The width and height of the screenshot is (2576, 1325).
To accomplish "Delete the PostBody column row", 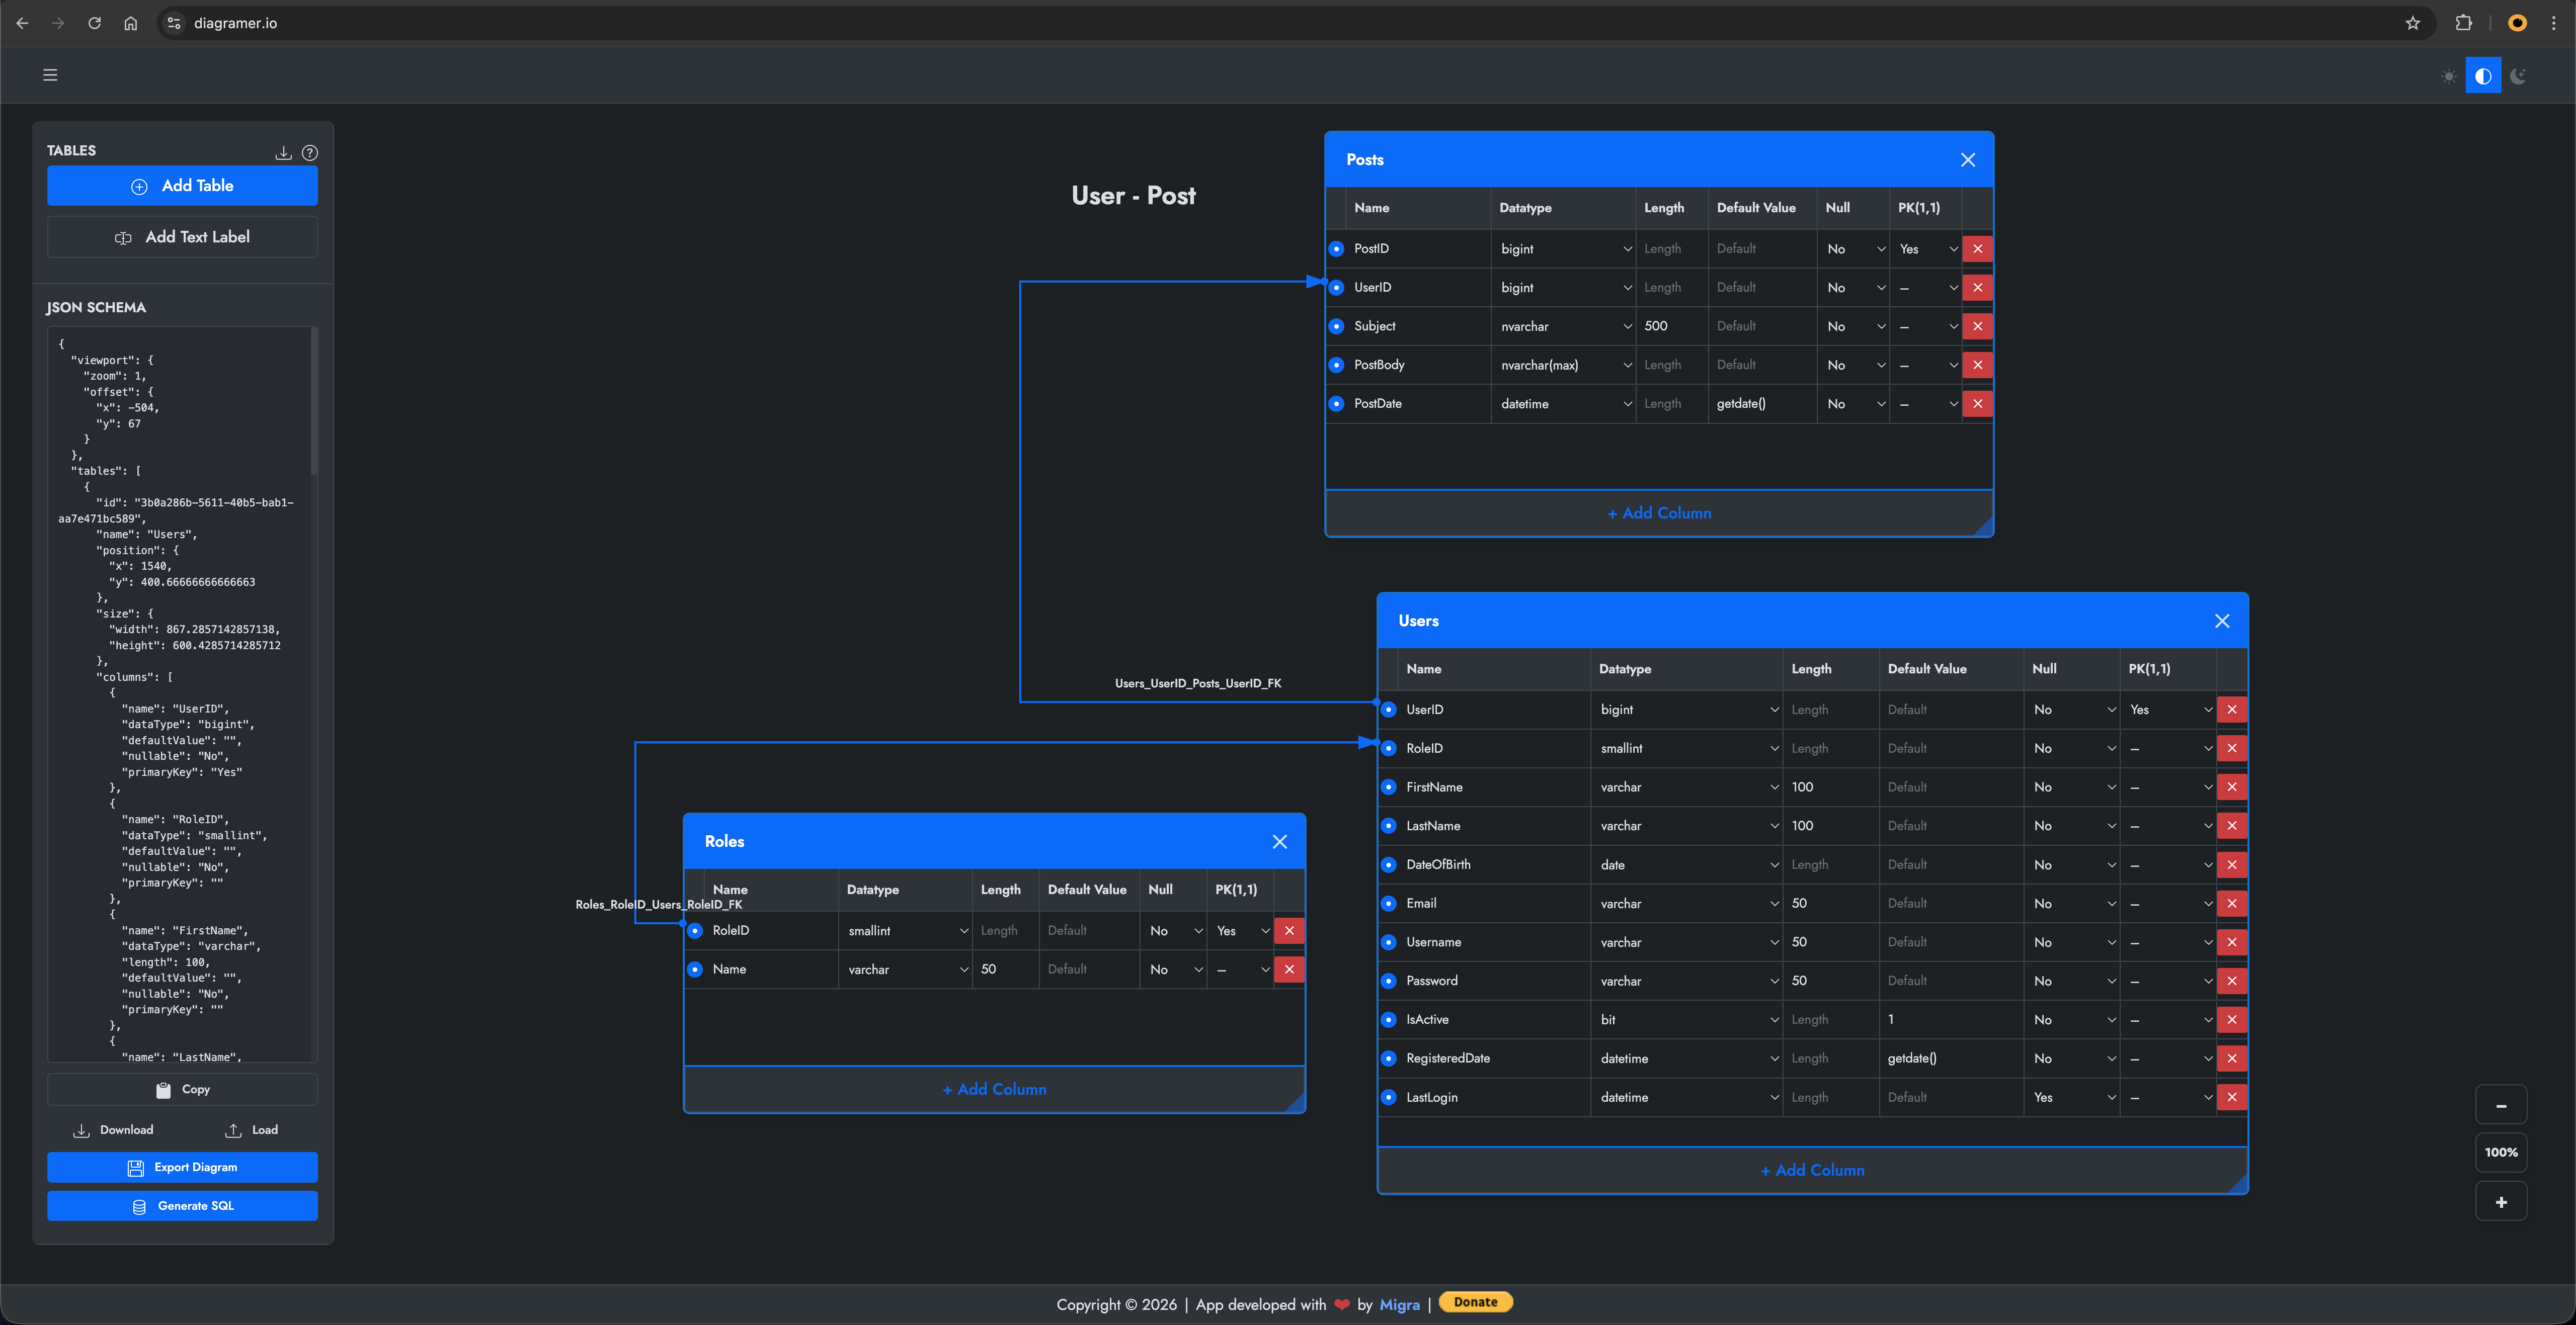I will tap(1977, 365).
